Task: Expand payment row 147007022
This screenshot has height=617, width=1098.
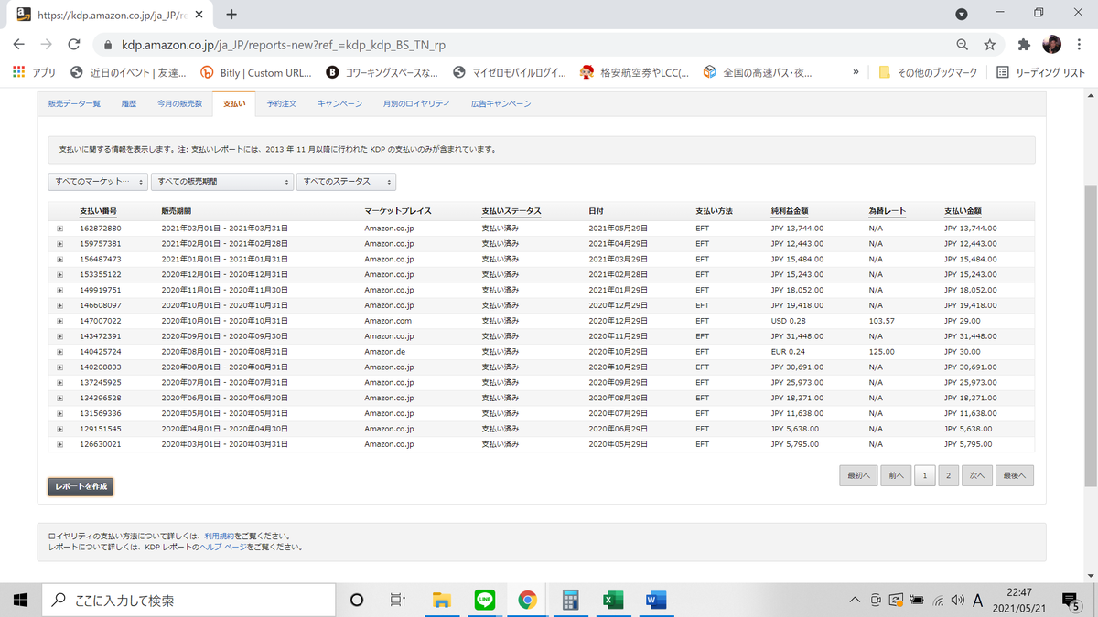Action: (x=60, y=321)
